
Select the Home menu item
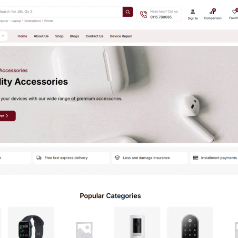click(22, 36)
